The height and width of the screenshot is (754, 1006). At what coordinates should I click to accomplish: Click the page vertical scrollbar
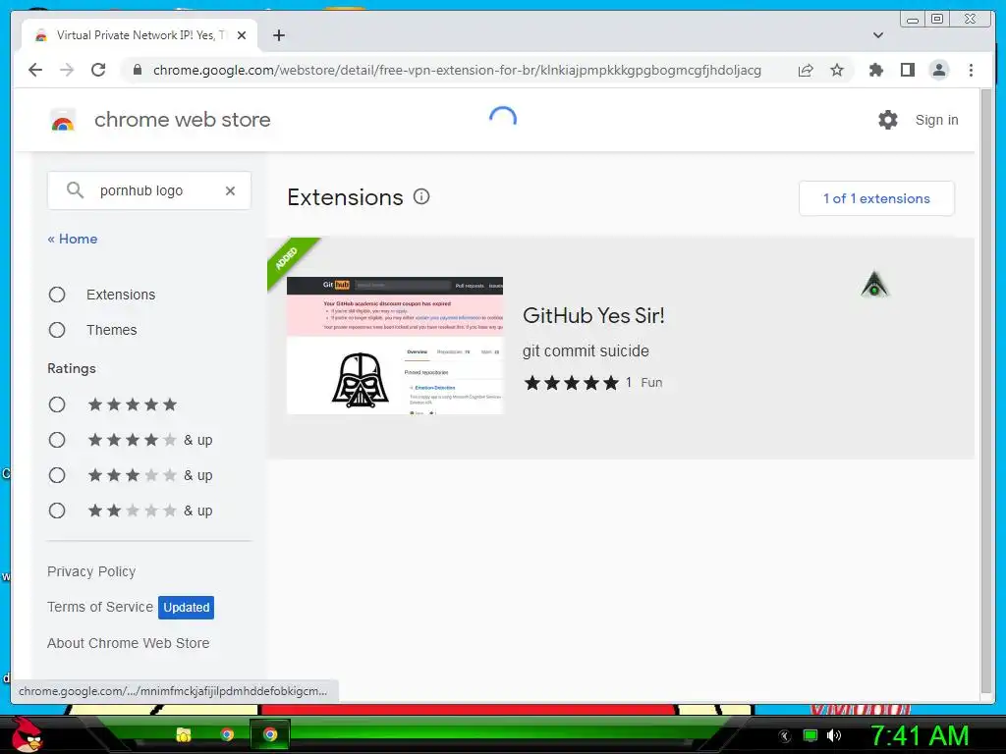coord(987,390)
